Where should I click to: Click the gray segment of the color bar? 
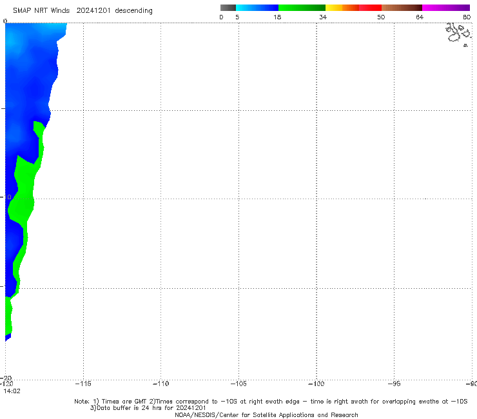pos(228,8)
